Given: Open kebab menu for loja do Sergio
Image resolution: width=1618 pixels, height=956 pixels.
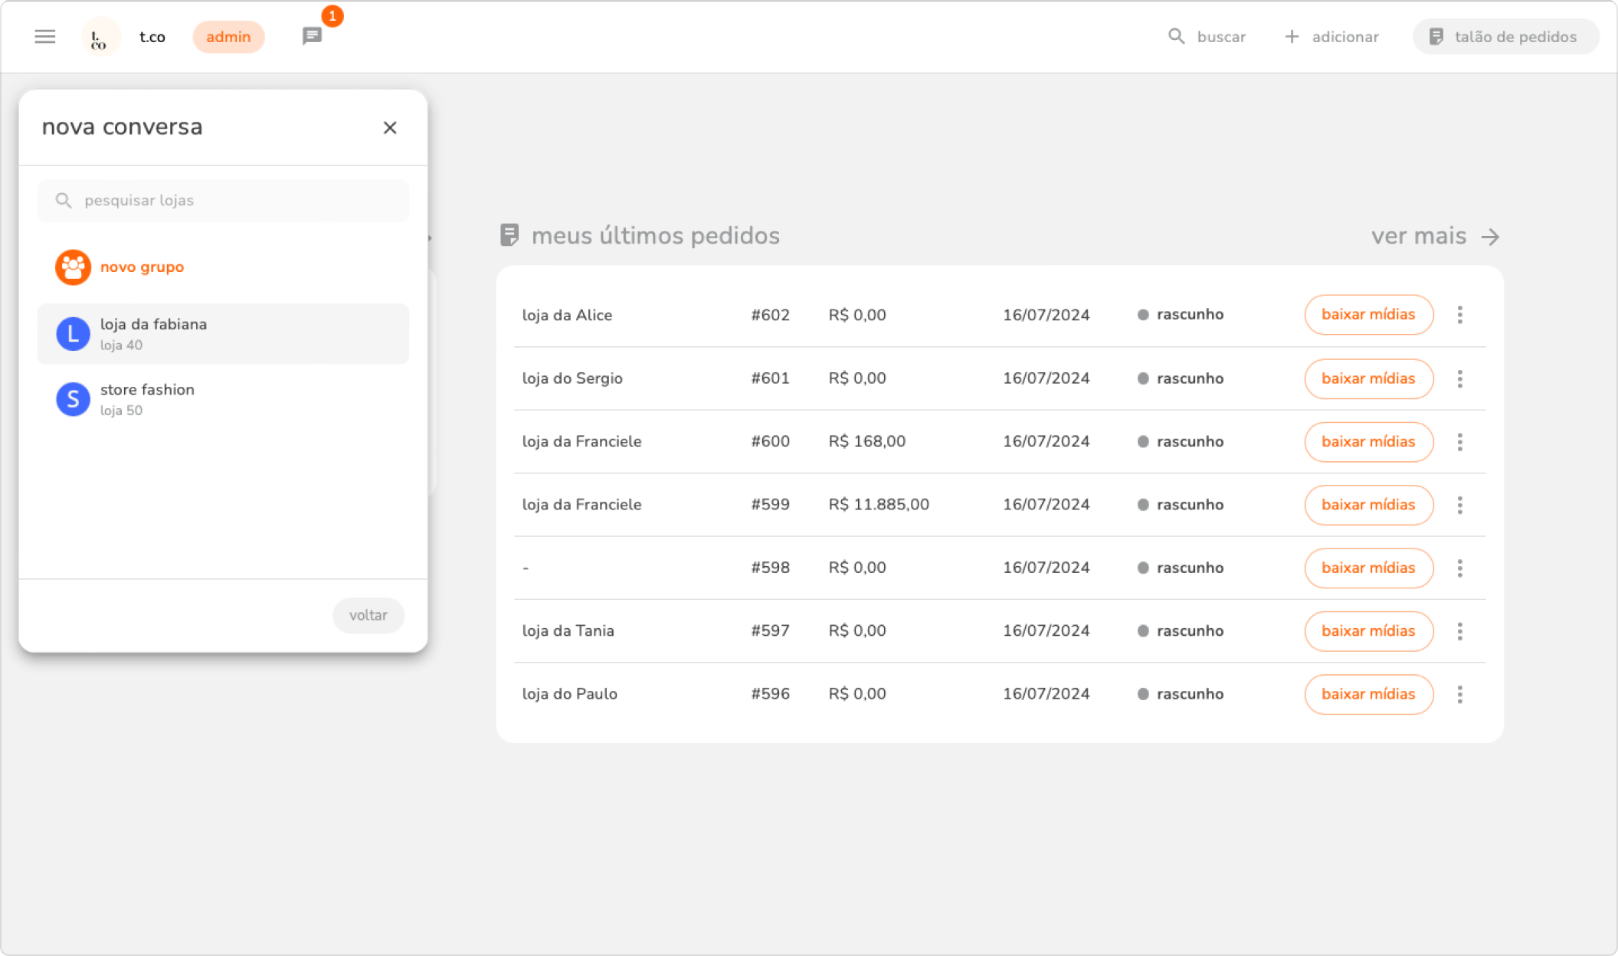Looking at the screenshot, I should 1459,378.
